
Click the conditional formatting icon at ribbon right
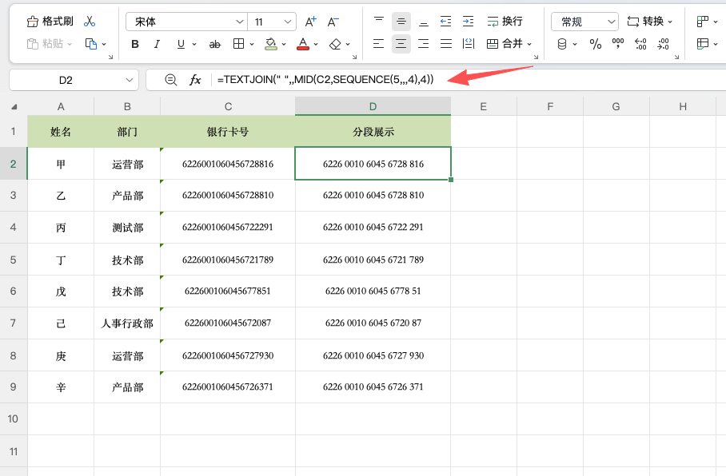pos(703,22)
